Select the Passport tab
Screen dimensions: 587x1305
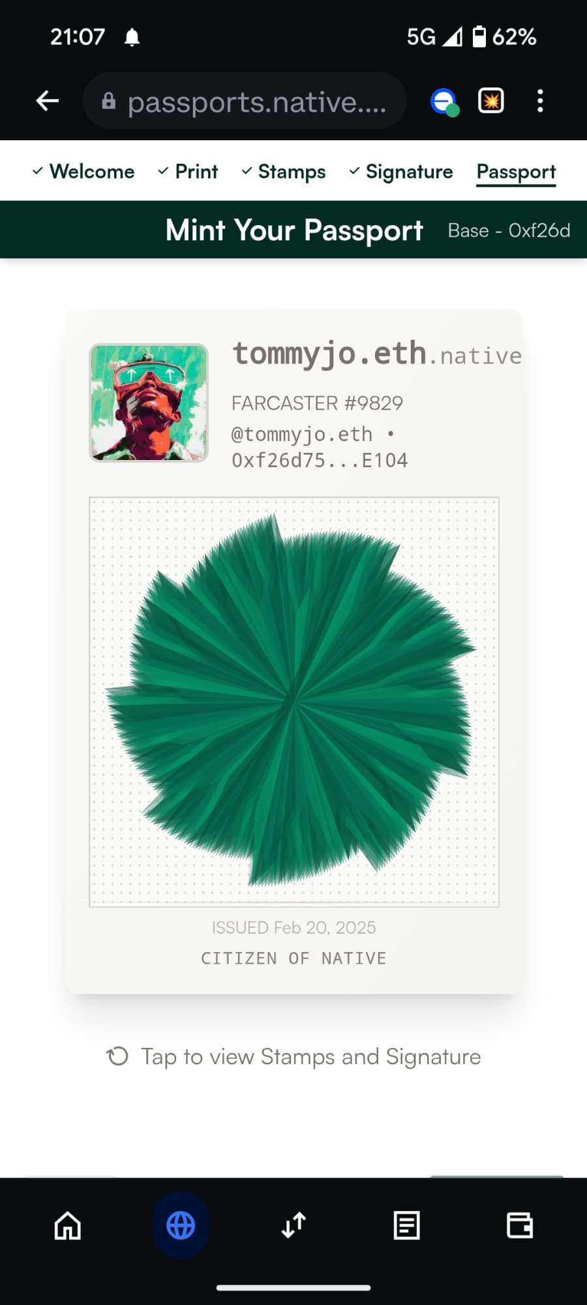coord(516,172)
